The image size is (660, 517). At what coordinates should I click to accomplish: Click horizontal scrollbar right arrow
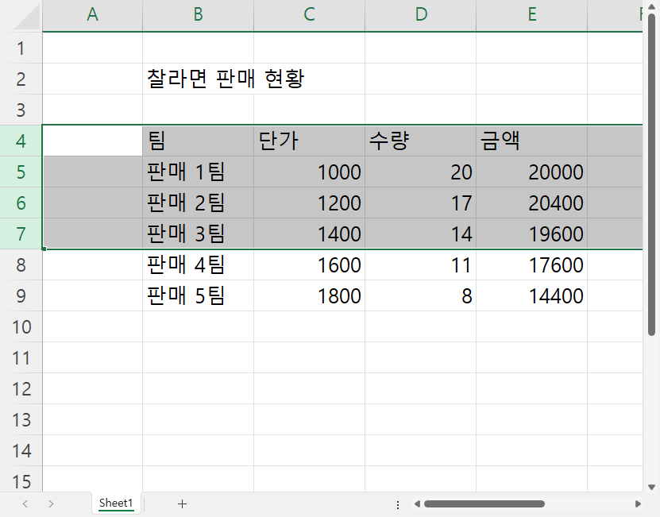click(x=638, y=503)
